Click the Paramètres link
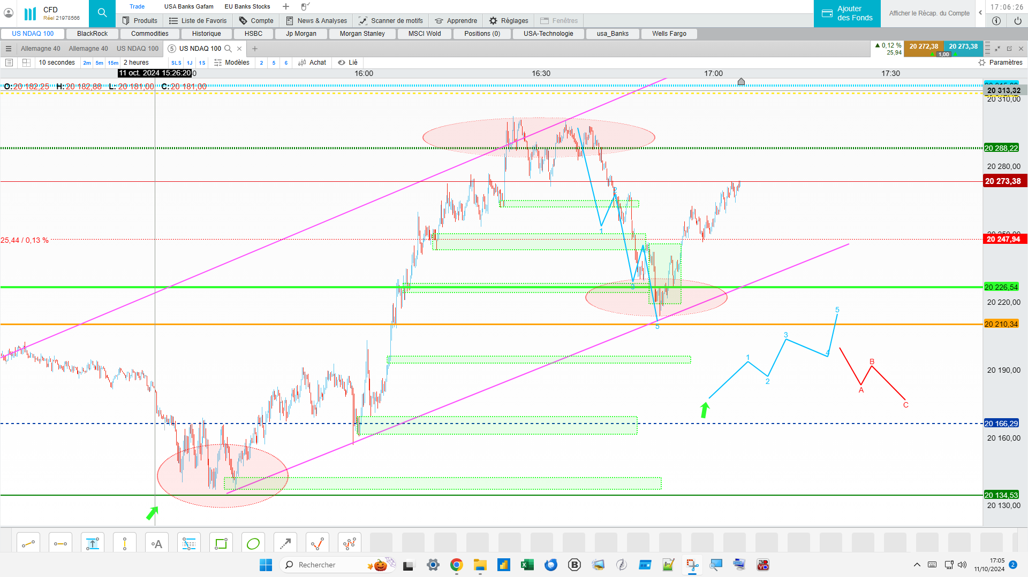The height and width of the screenshot is (577, 1028). (1000, 63)
